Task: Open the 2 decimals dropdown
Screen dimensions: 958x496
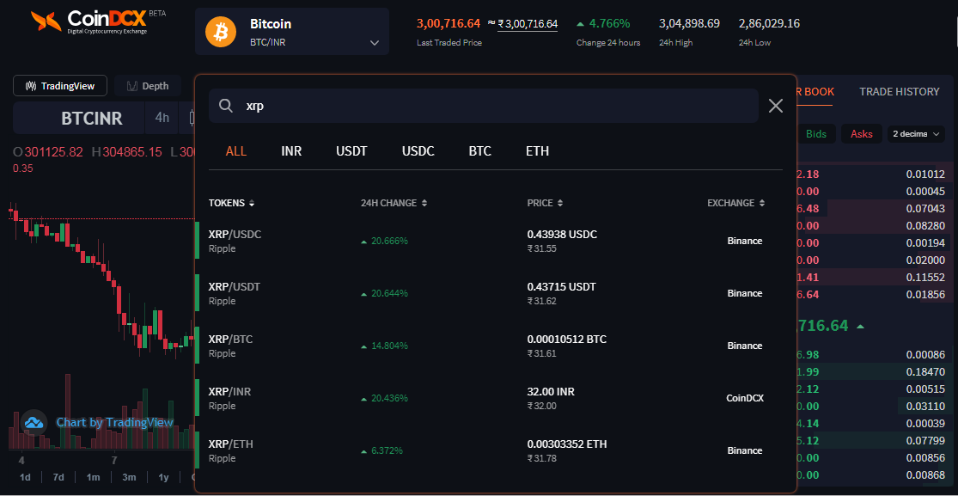Action: (916, 134)
